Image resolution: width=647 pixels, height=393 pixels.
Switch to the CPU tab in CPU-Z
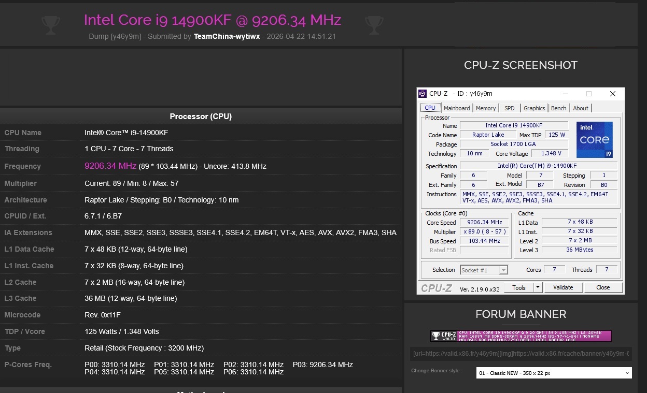430,108
